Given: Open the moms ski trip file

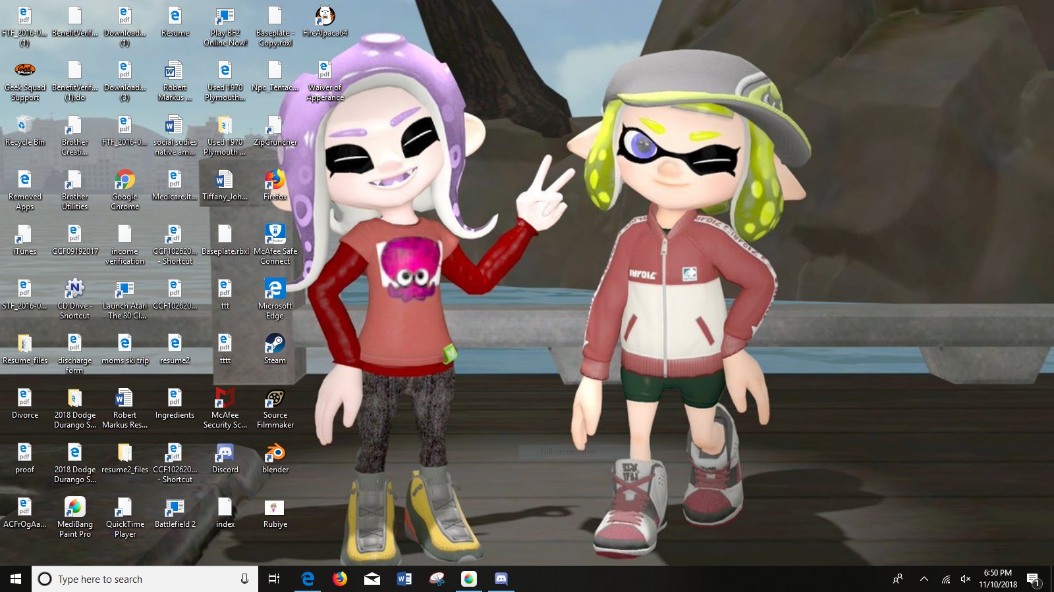Looking at the screenshot, I should click(125, 349).
